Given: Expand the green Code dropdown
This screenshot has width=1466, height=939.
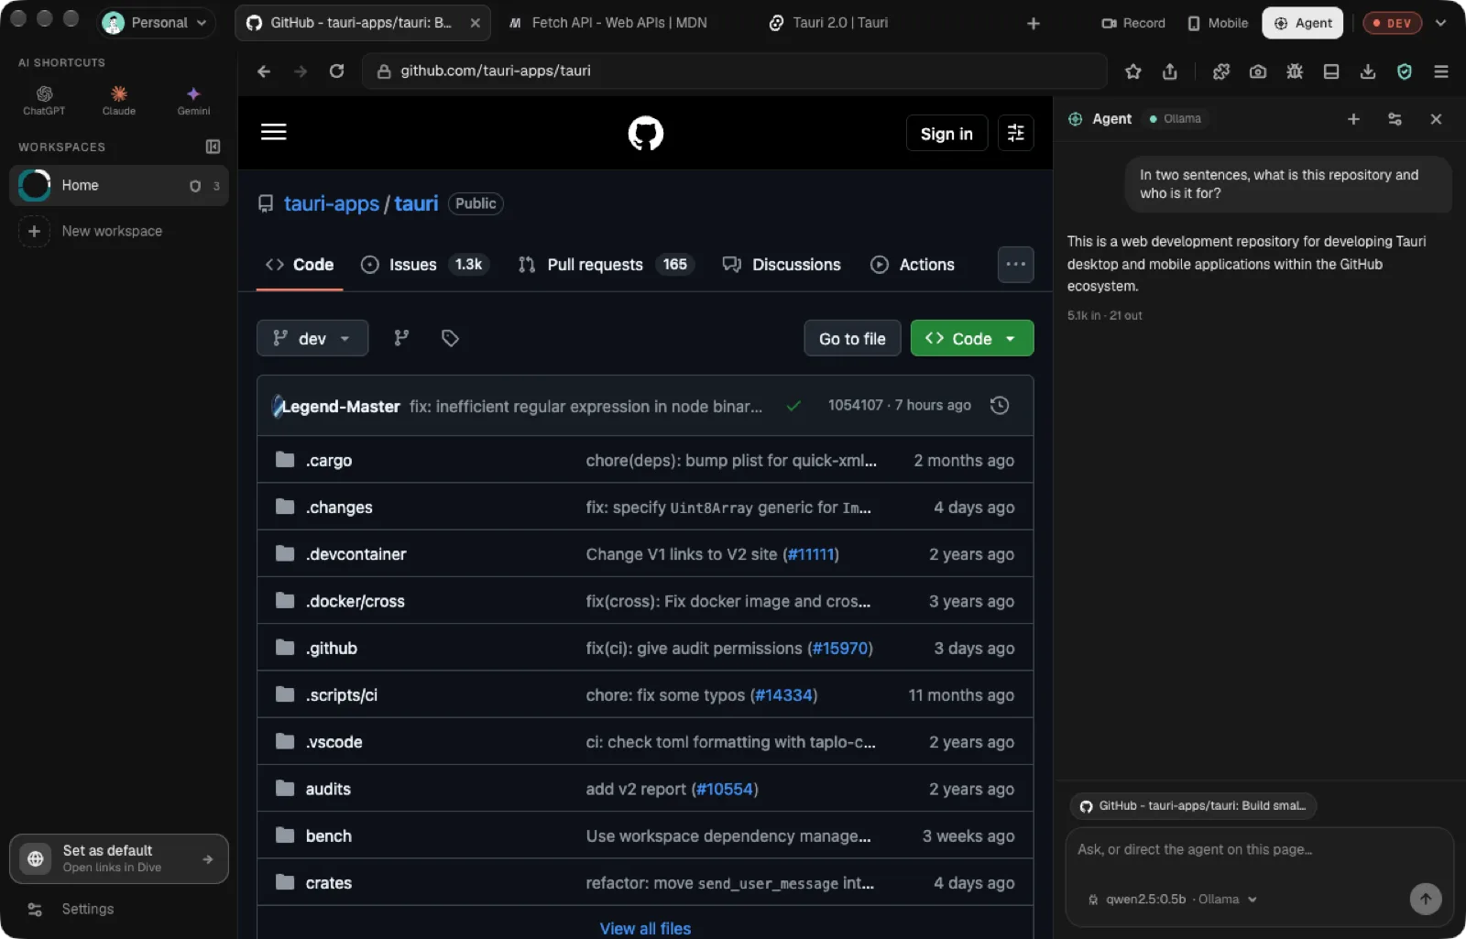Looking at the screenshot, I should (x=972, y=338).
